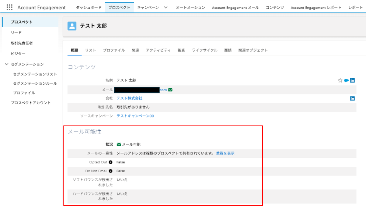
Task: Open the オートメーション nav tab
Action: click(x=191, y=7)
